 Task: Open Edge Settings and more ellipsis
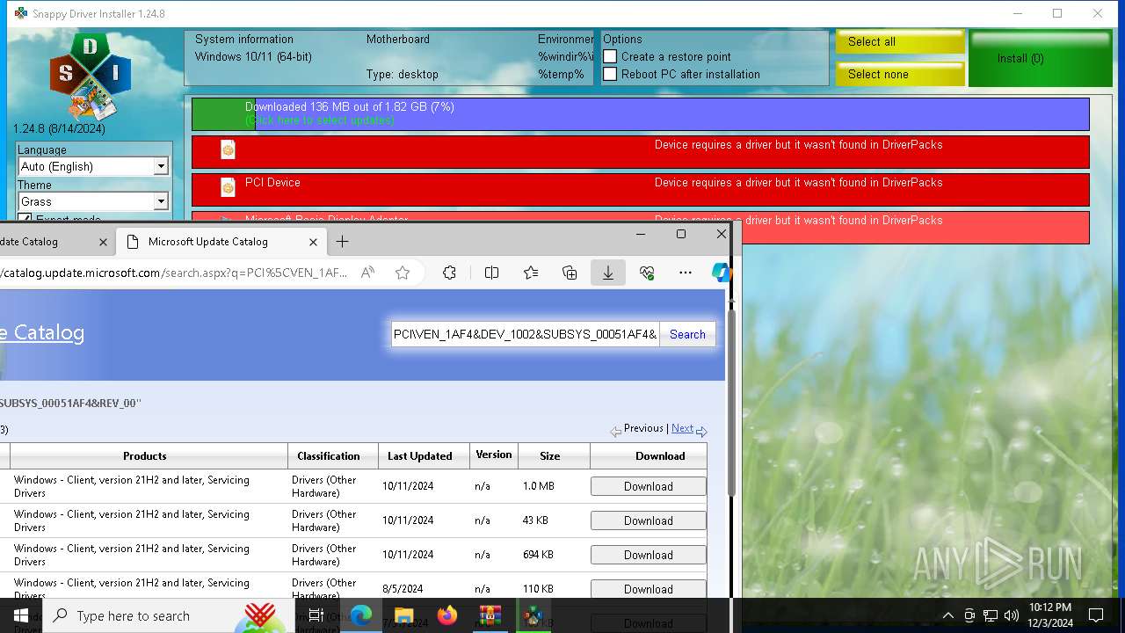pos(686,273)
